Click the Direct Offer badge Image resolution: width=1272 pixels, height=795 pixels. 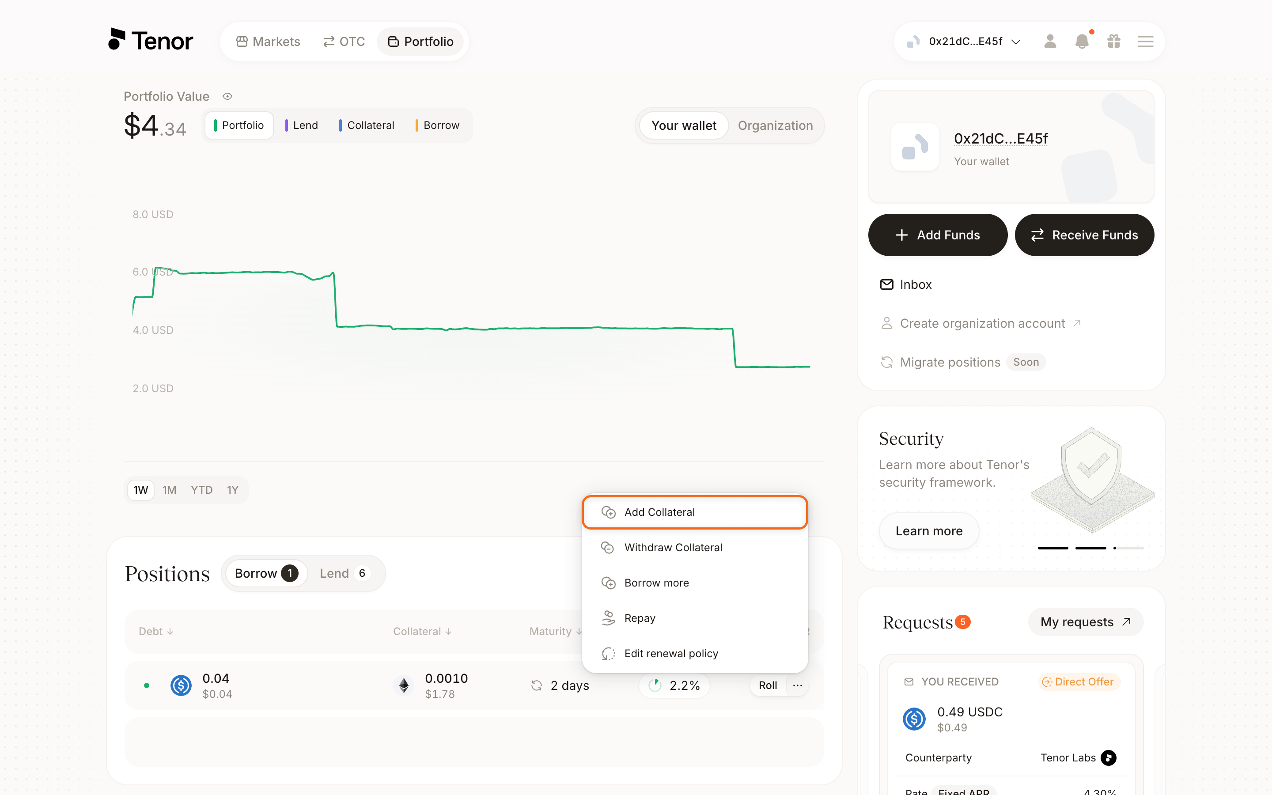[1079, 682]
